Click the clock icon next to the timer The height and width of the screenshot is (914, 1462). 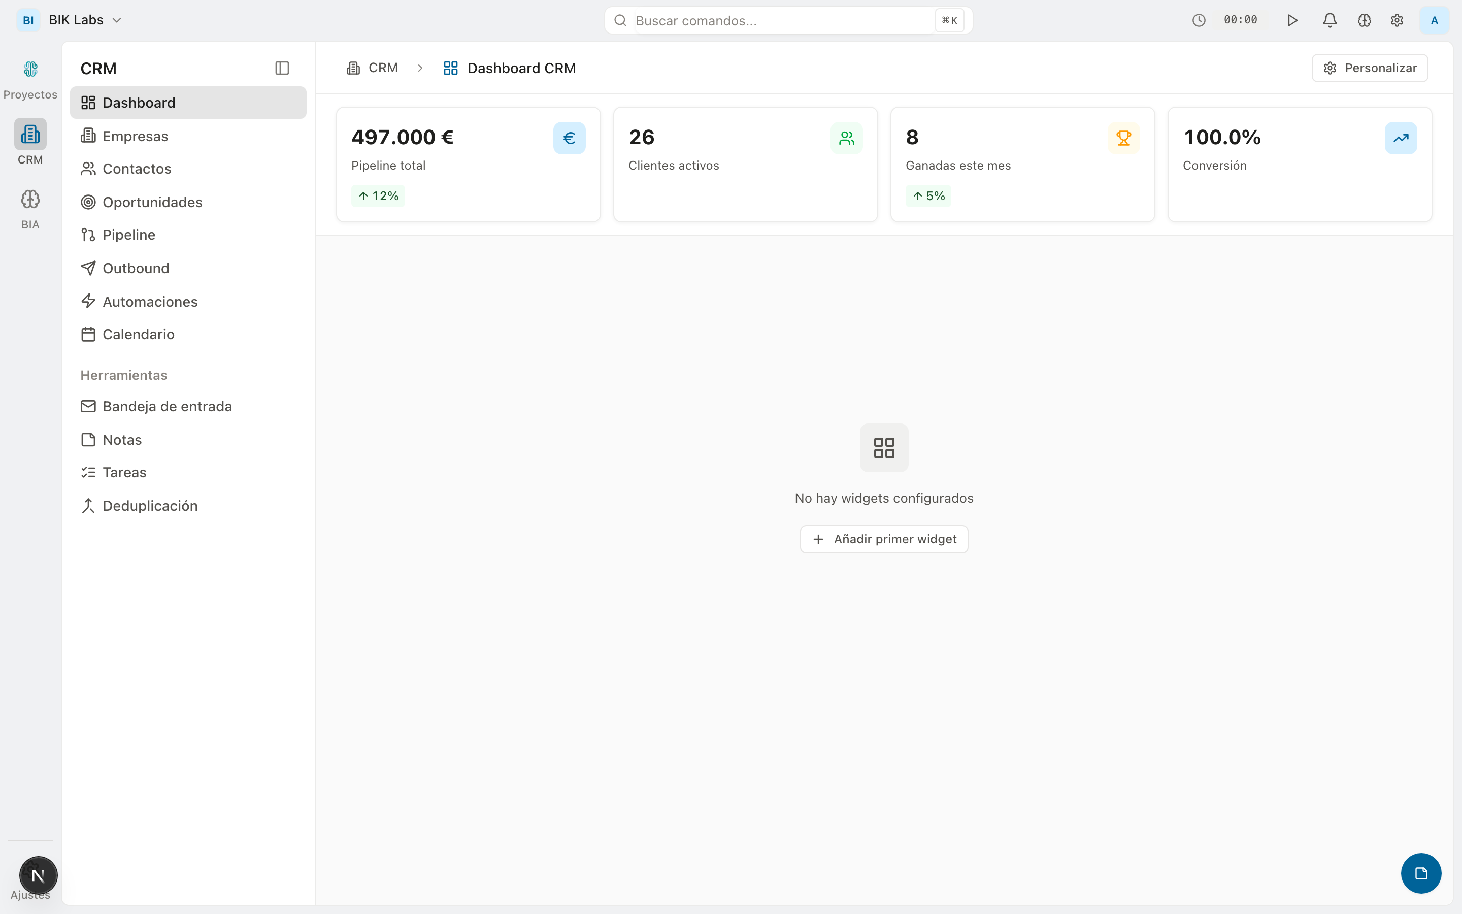pyautogui.click(x=1198, y=20)
